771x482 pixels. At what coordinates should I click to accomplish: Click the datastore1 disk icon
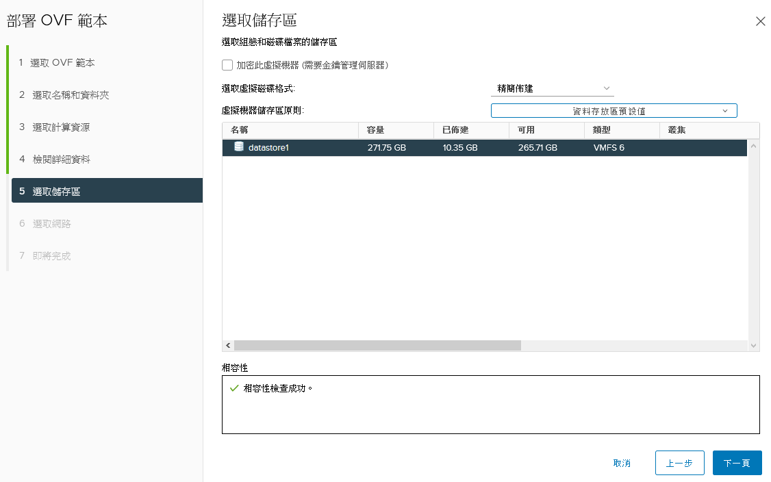[238, 147]
